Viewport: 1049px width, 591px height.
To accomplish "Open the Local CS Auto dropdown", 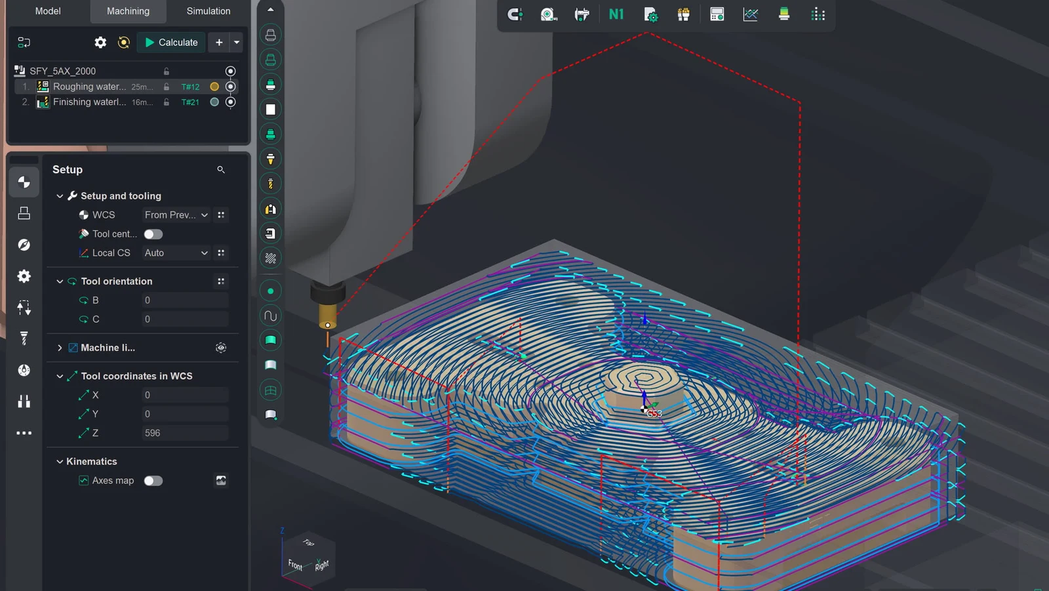I will 176,253.
